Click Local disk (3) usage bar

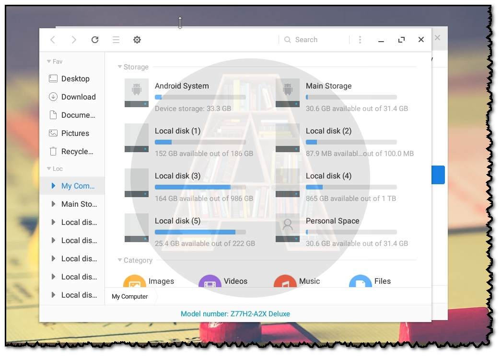click(x=200, y=187)
